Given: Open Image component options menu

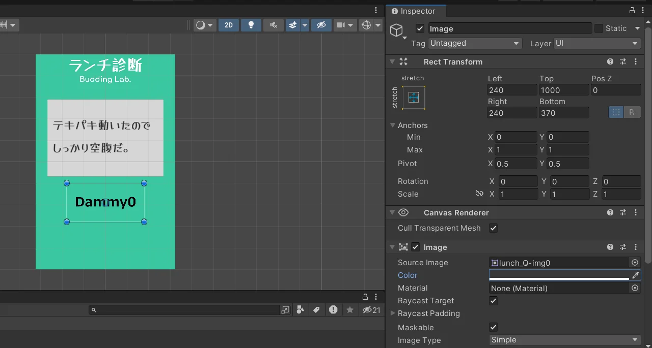Looking at the screenshot, I should [636, 247].
